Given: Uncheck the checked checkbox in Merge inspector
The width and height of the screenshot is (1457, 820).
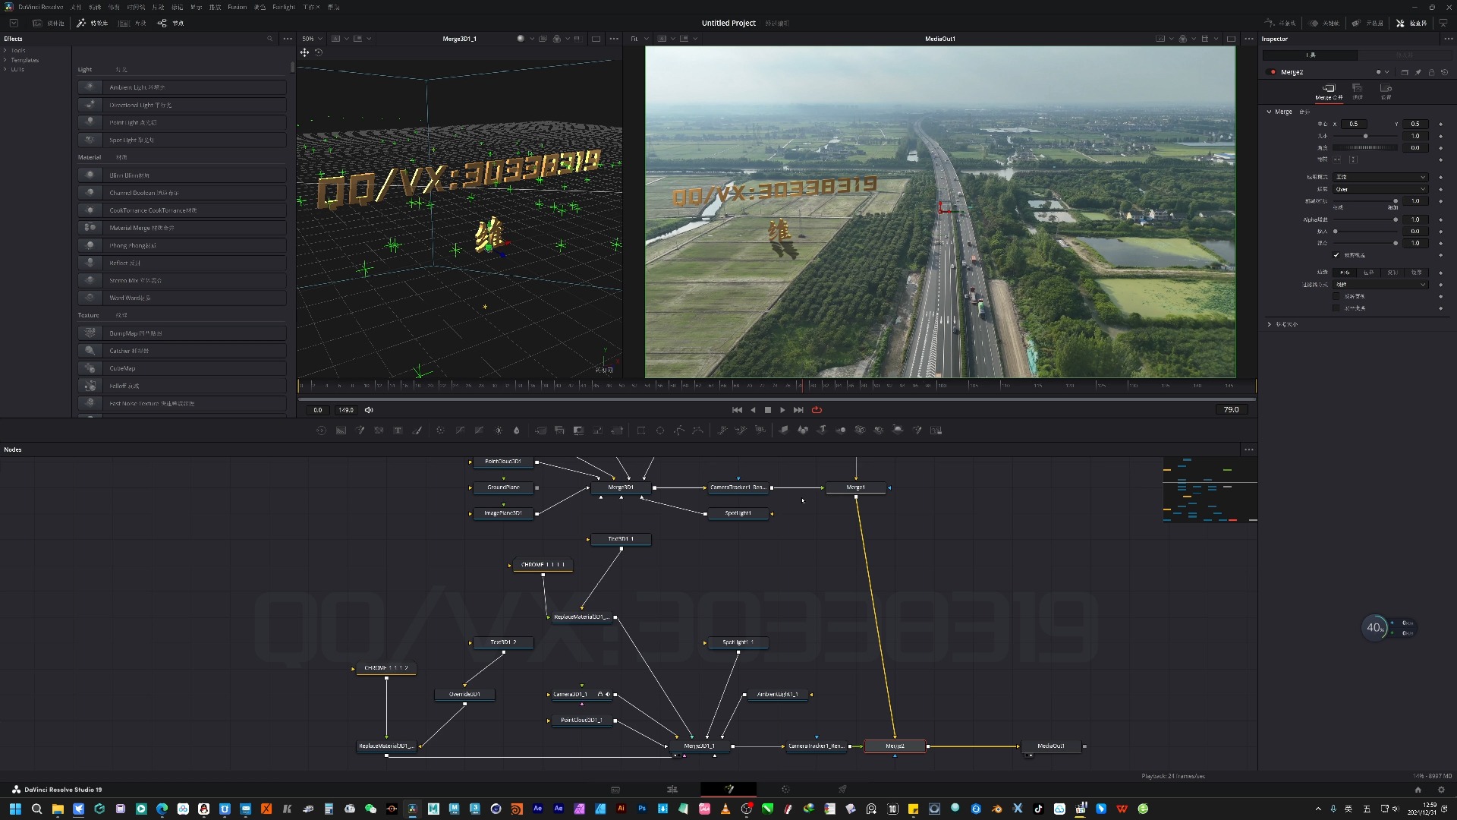Looking at the screenshot, I should point(1336,255).
